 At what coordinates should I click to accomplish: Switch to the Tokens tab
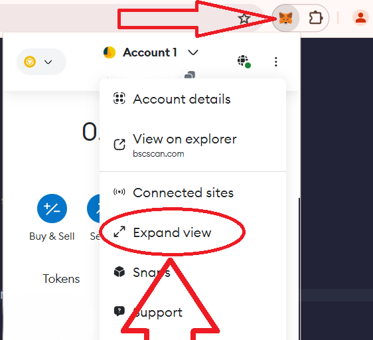point(61,279)
